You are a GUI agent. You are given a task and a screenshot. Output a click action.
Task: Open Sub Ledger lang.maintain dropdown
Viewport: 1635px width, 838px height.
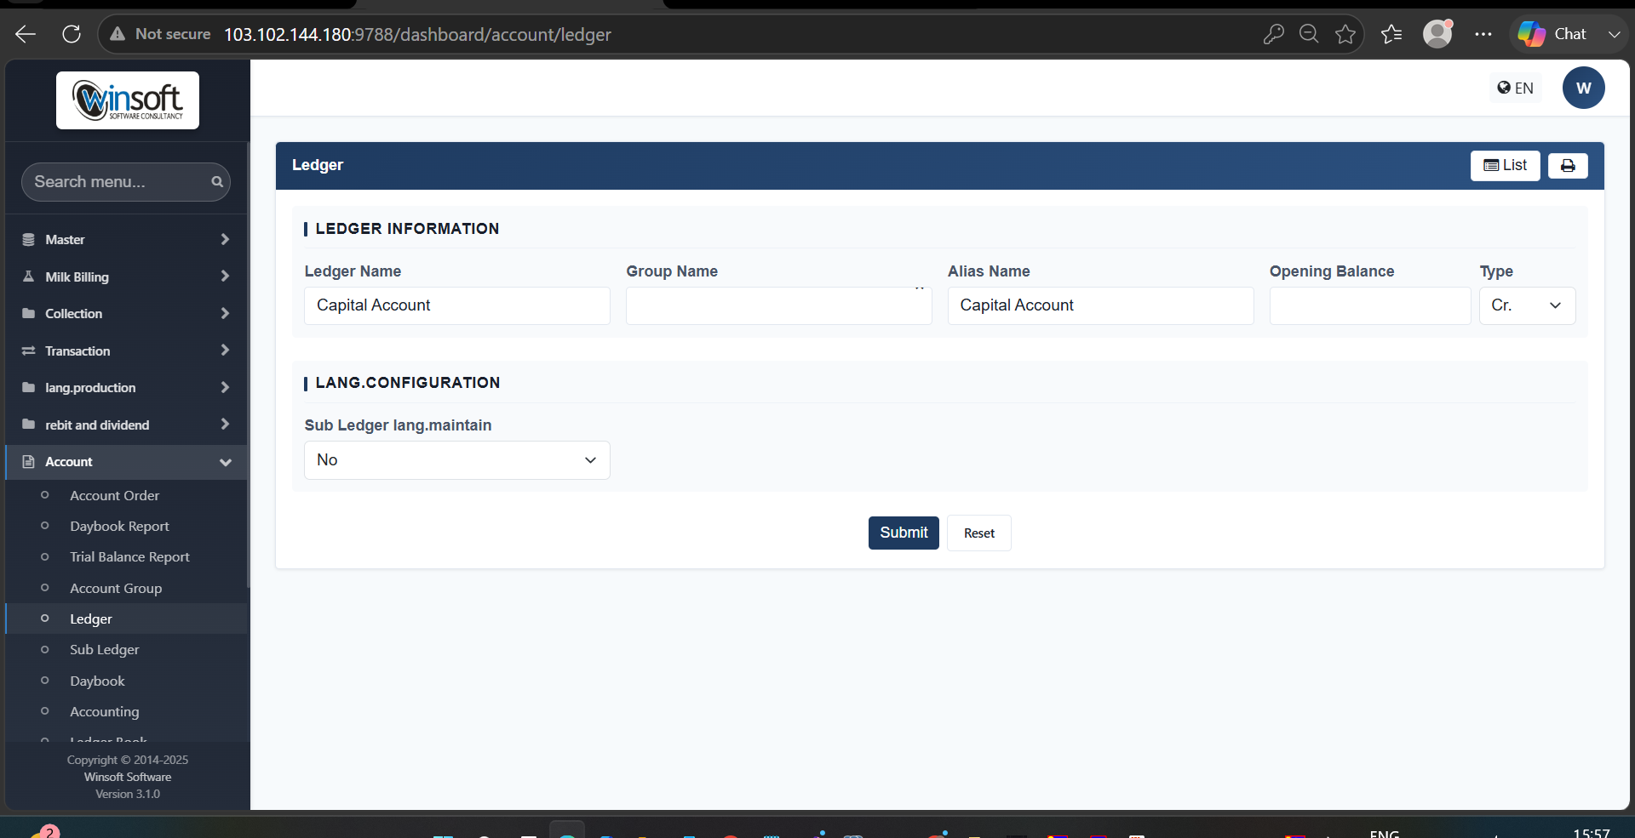tap(457, 460)
